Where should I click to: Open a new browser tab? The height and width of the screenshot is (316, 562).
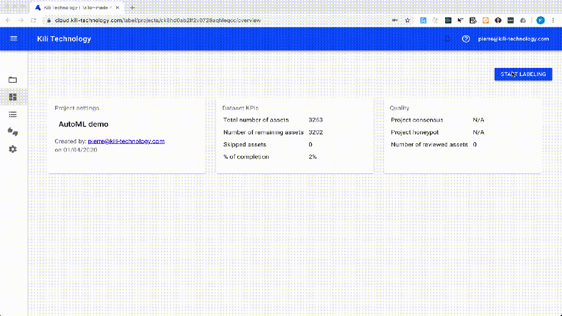point(132,7)
